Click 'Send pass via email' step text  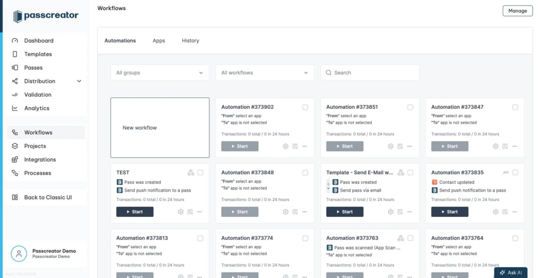point(361,191)
